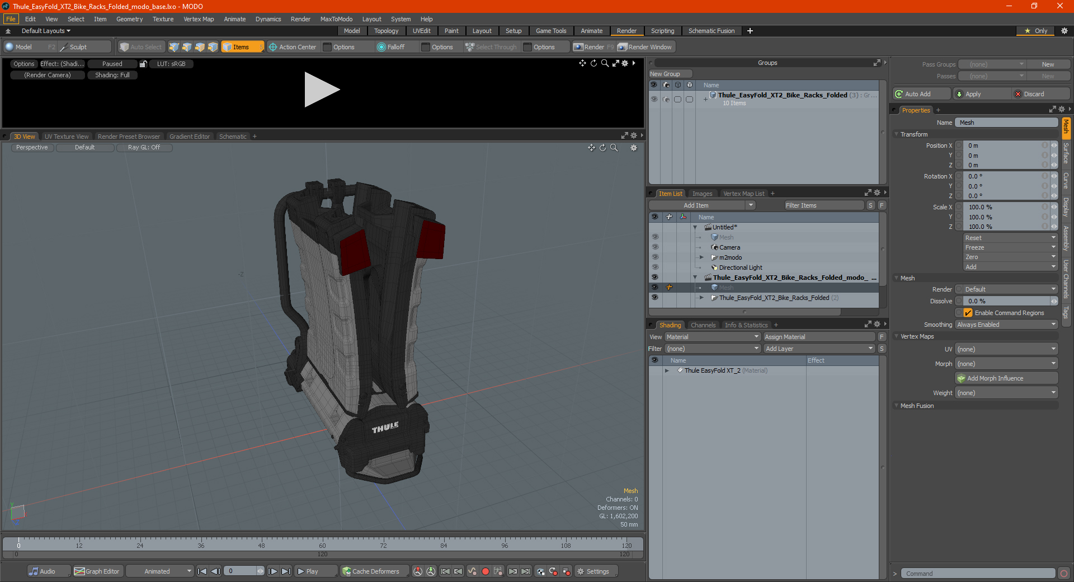Viewport: 1074px width, 582px height.
Task: Click the Render F9 button
Action: 593,47
